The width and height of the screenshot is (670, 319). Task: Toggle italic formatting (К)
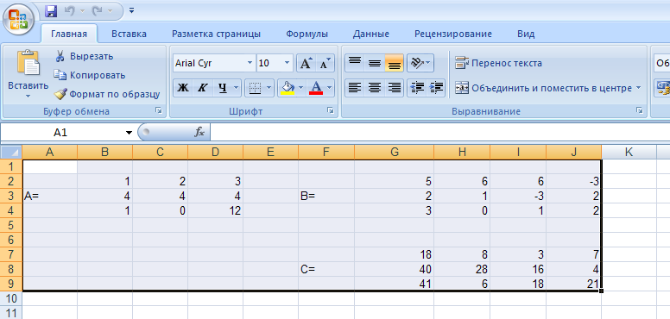203,88
